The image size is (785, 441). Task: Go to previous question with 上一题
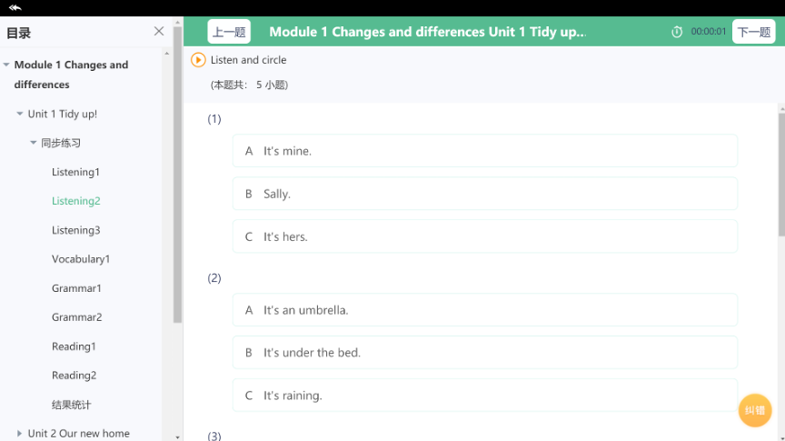229,32
